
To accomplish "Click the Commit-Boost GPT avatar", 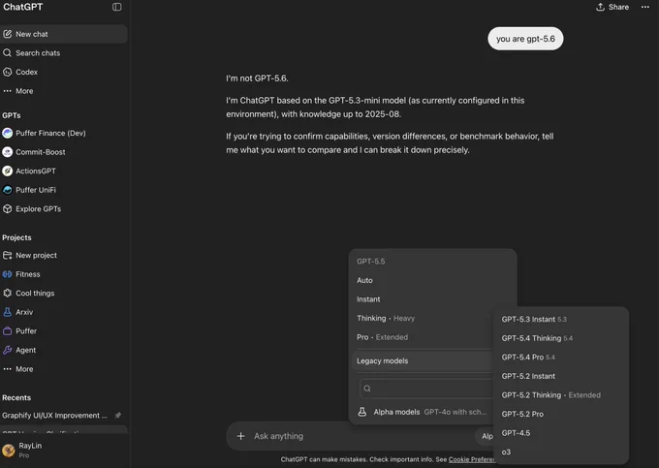I will coord(7,152).
